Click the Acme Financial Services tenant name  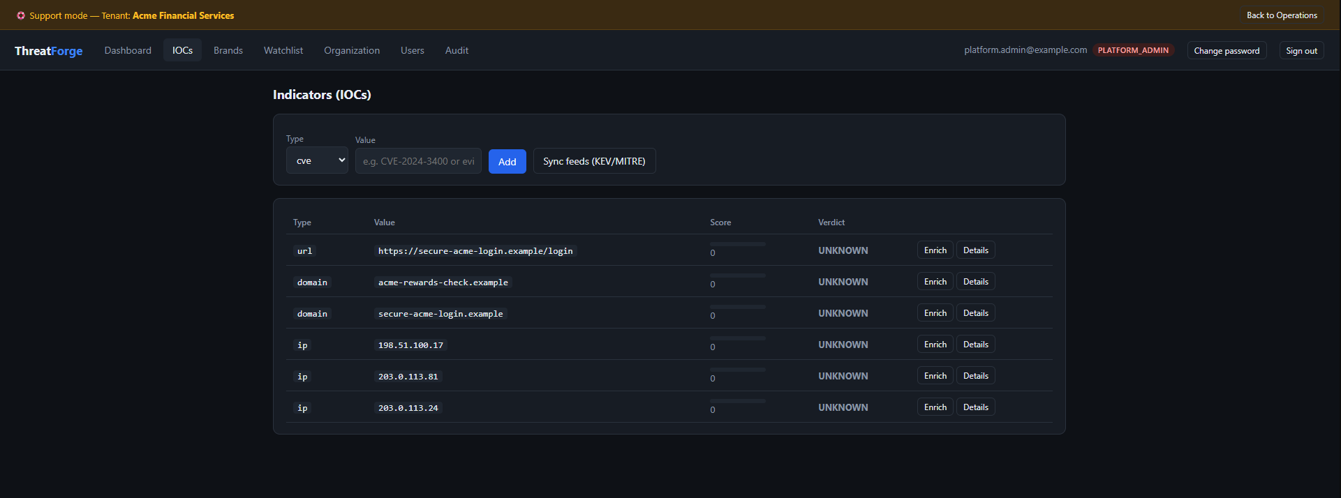pyautogui.click(x=184, y=15)
